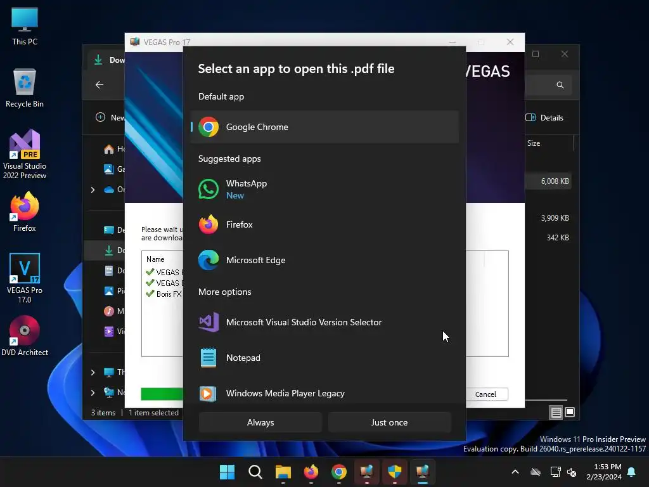Screen dimensions: 649x487
Task: Open Firefox from the taskbar
Action: pyautogui.click(x=311, y=472)
